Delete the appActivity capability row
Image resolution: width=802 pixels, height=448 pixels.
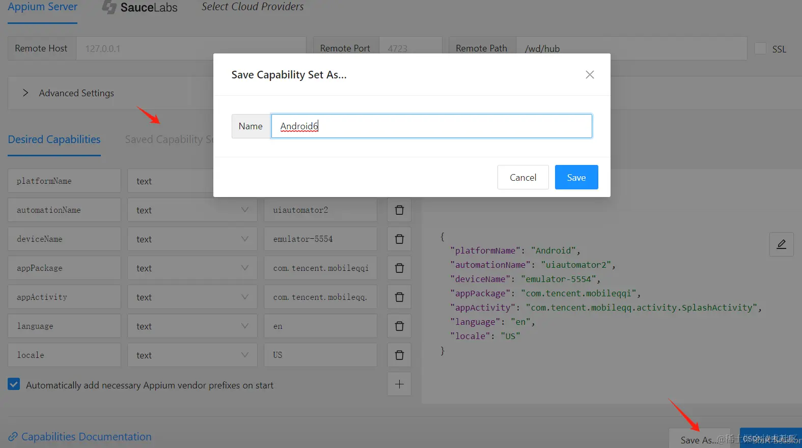pyautogui.click(x=399, y=297)
